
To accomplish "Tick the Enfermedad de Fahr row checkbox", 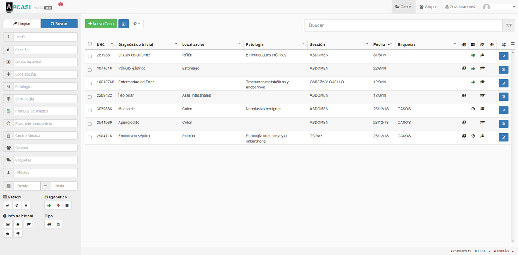I will (x=90, y=83).
